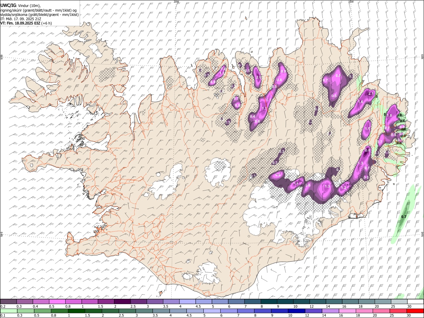Pick the pink 18–20 lower legend swatch
The height and width of the screenshot is (318, 424).
pos(364,311)
